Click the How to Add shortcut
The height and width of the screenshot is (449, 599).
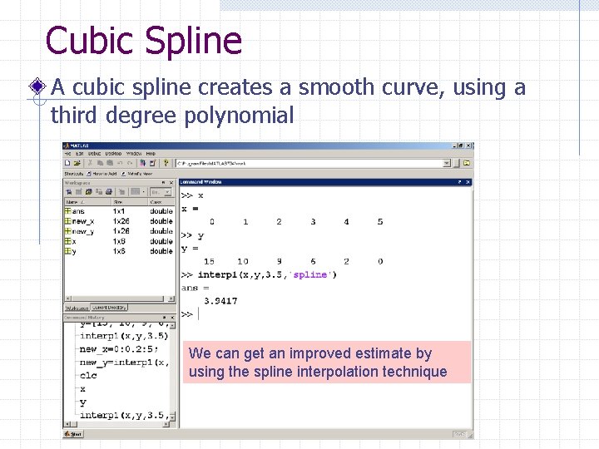(x=101, y=174)
